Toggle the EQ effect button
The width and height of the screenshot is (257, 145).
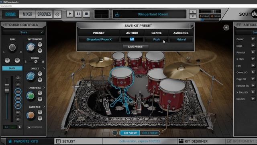(18, 91)
